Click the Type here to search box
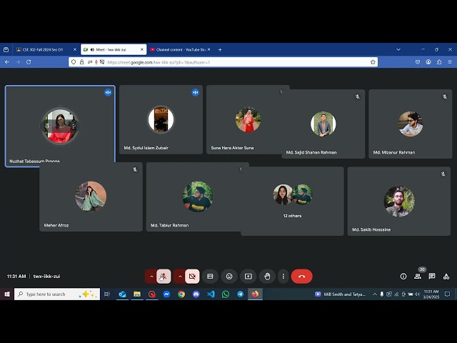Screen dimensions: 457x343 (57, 294)
